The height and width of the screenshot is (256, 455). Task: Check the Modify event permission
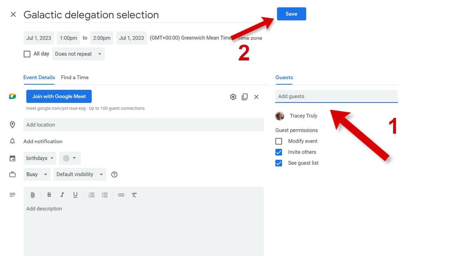pyautogui.click(x=279, y=141)
